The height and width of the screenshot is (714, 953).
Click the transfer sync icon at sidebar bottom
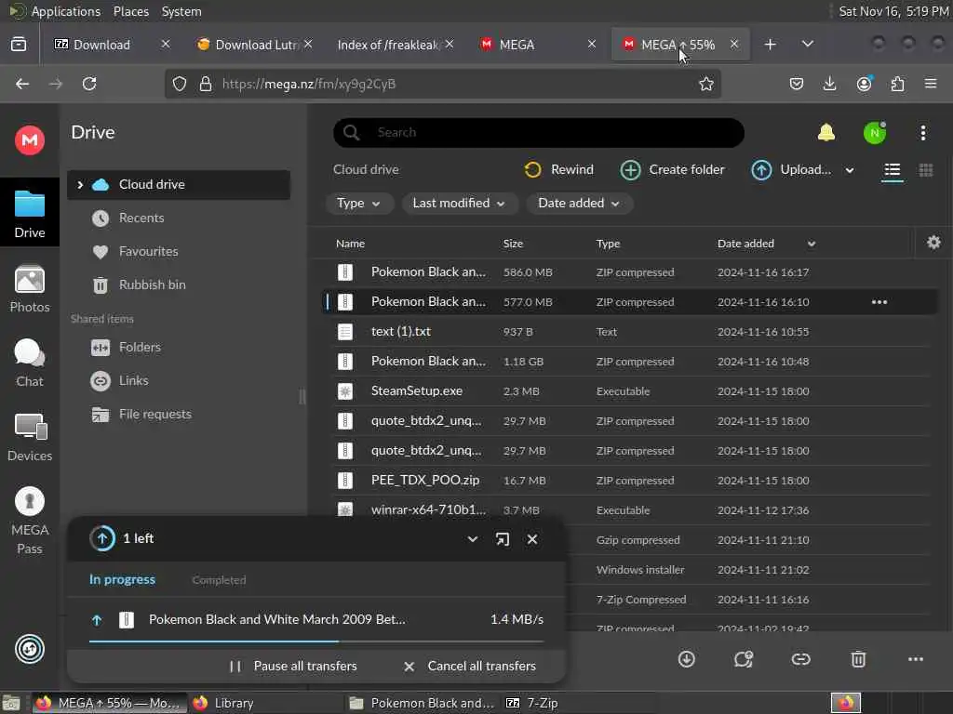coord(29,649)
